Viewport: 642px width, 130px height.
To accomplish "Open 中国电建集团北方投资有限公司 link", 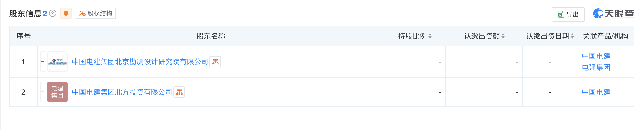I will (122, 92).
